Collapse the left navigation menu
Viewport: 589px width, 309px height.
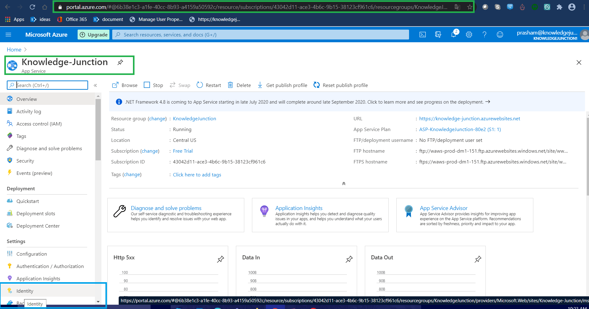pos(96,85)
